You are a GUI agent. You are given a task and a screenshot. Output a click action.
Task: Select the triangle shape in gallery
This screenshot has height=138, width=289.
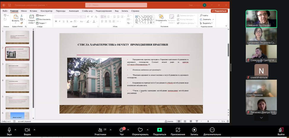point(136,20)
